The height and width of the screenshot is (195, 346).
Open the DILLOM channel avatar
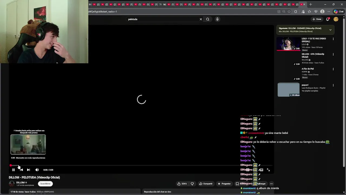(12, 184)
